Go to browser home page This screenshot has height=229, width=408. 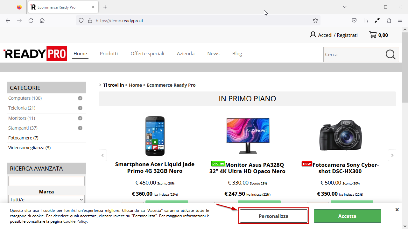42,20
